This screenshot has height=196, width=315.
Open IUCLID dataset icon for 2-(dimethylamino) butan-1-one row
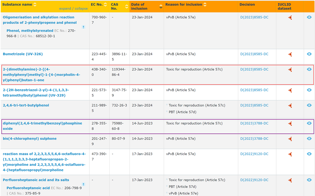pyautogui.click(x=290, y=70)
